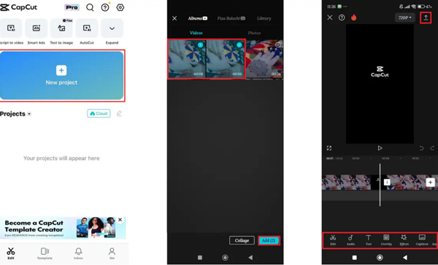Screen dimensions: 438x265
Task: Open editor help question mark
Action: (342, 17)
